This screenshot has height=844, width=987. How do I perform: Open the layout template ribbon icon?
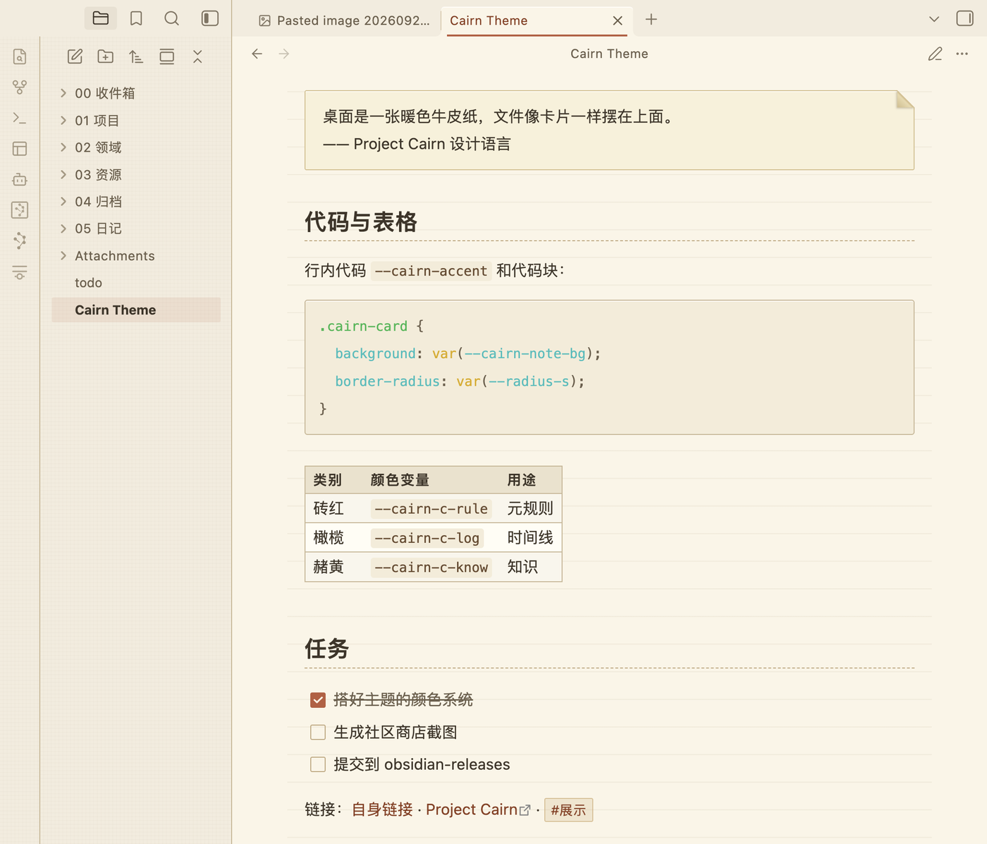click(20, 149)
